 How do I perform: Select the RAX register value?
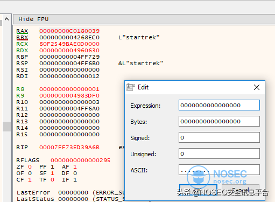pyautogui.click(x=69, y=31)
